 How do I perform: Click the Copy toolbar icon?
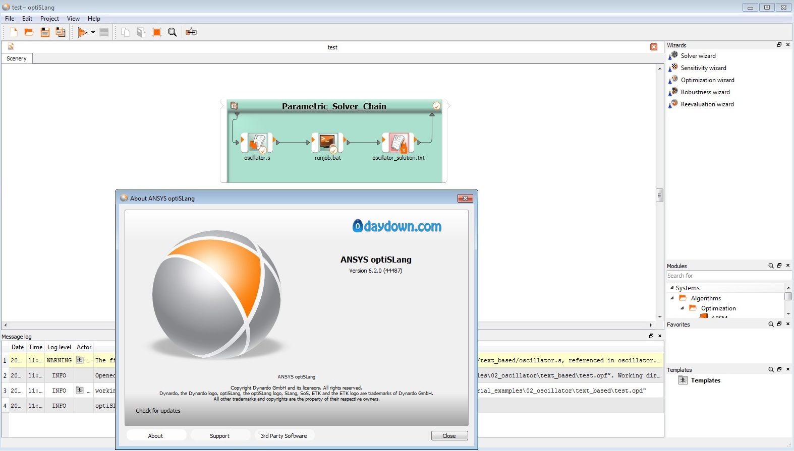pos(126,32)
